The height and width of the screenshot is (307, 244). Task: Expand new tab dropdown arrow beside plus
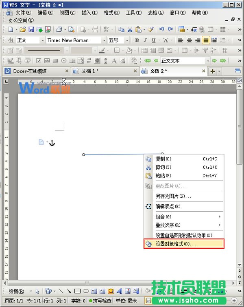pos(219,71)
